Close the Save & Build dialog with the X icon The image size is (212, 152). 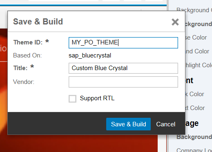coord(175,22)
